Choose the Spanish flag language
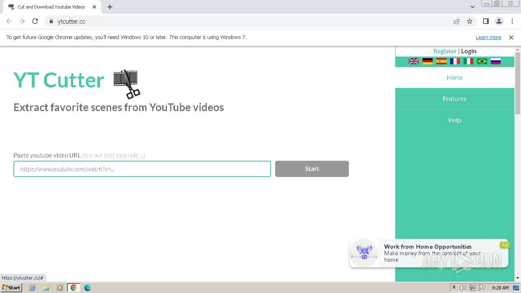This screenshot has width=521, height=293. (x=441, y=61)
